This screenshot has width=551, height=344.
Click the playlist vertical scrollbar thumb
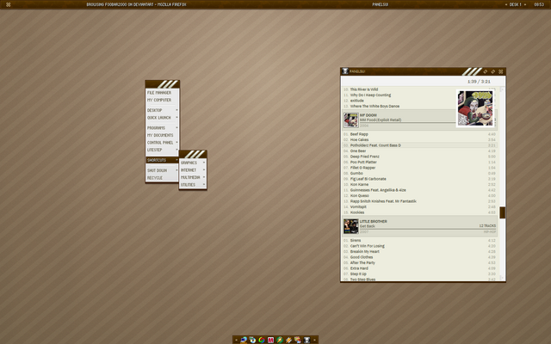click(x=502, y=212)
